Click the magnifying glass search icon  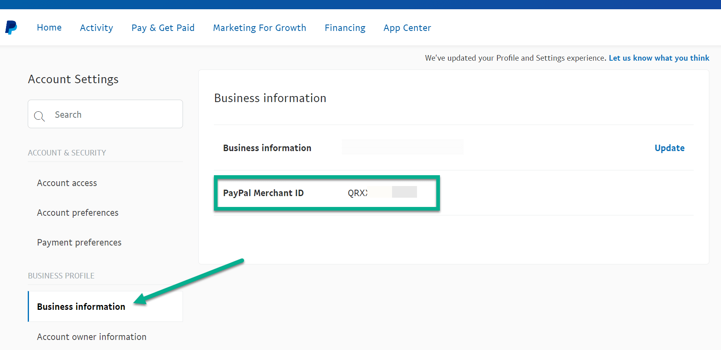(39, 116)
